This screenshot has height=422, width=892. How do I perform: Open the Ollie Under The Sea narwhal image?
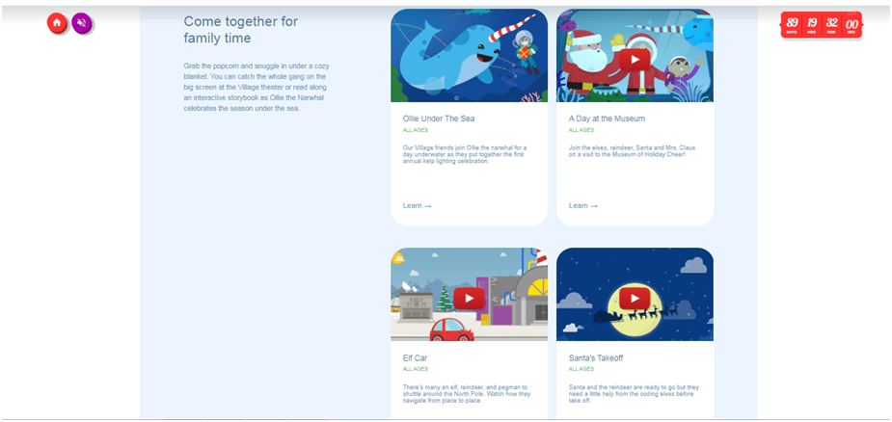470,55
